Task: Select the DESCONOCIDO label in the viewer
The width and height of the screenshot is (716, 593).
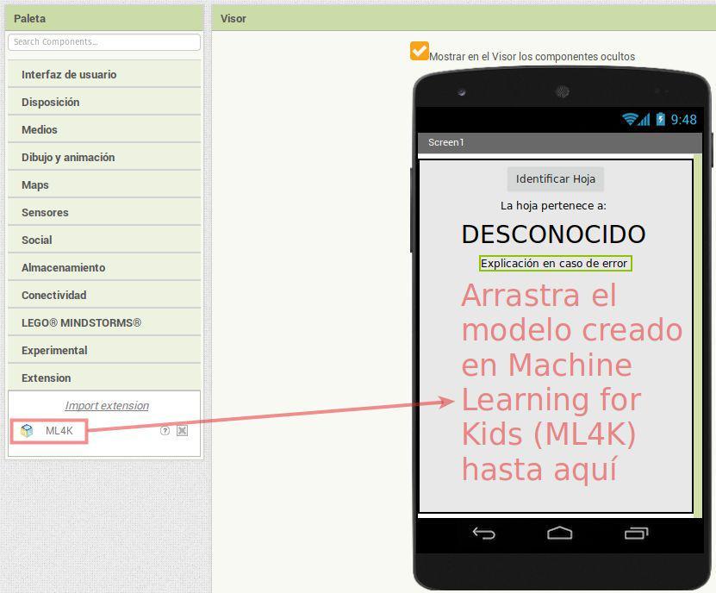Action: point(553,234)
